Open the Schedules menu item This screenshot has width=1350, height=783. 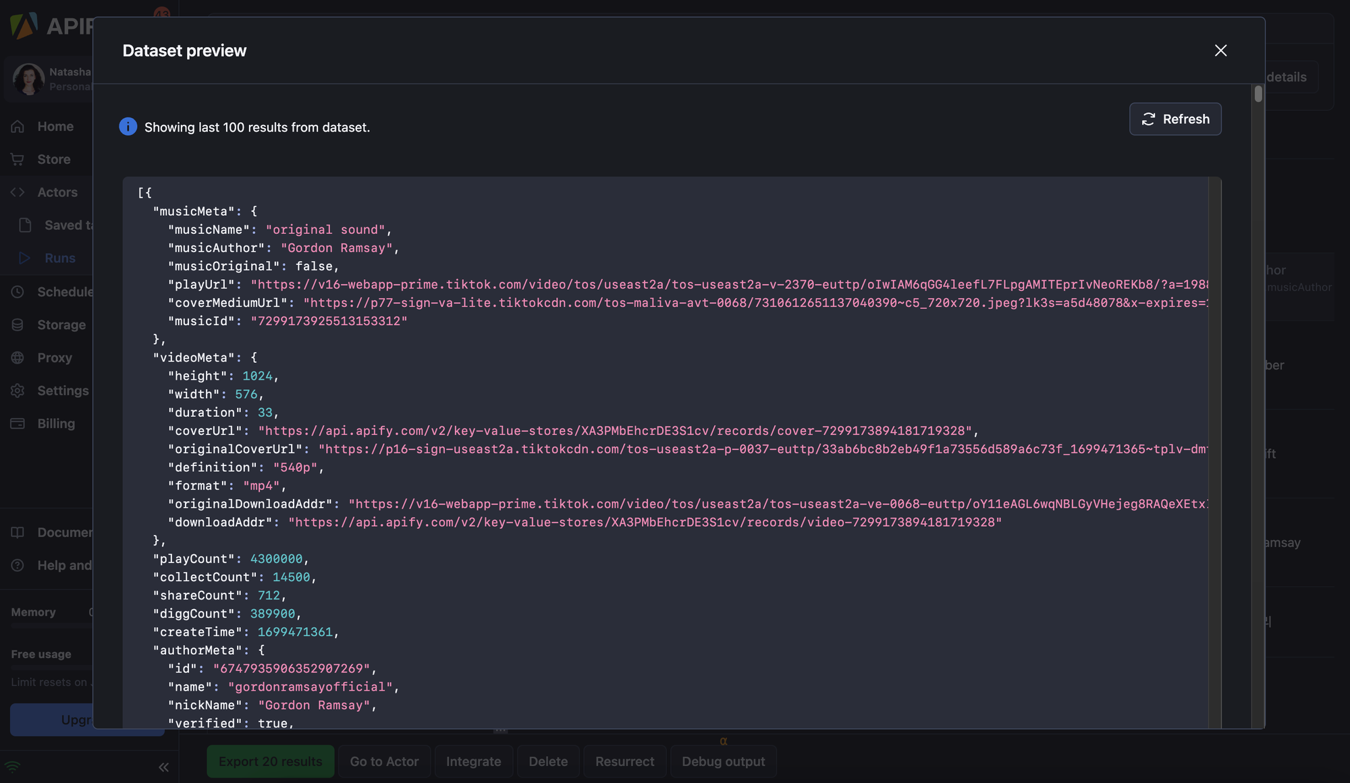(65, 292)
